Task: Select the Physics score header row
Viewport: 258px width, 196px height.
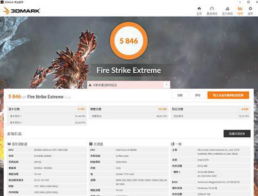Action: (x=128, y=109)
